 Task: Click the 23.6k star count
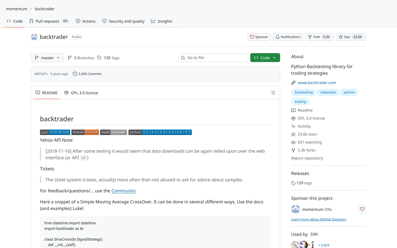coord(358,37)
